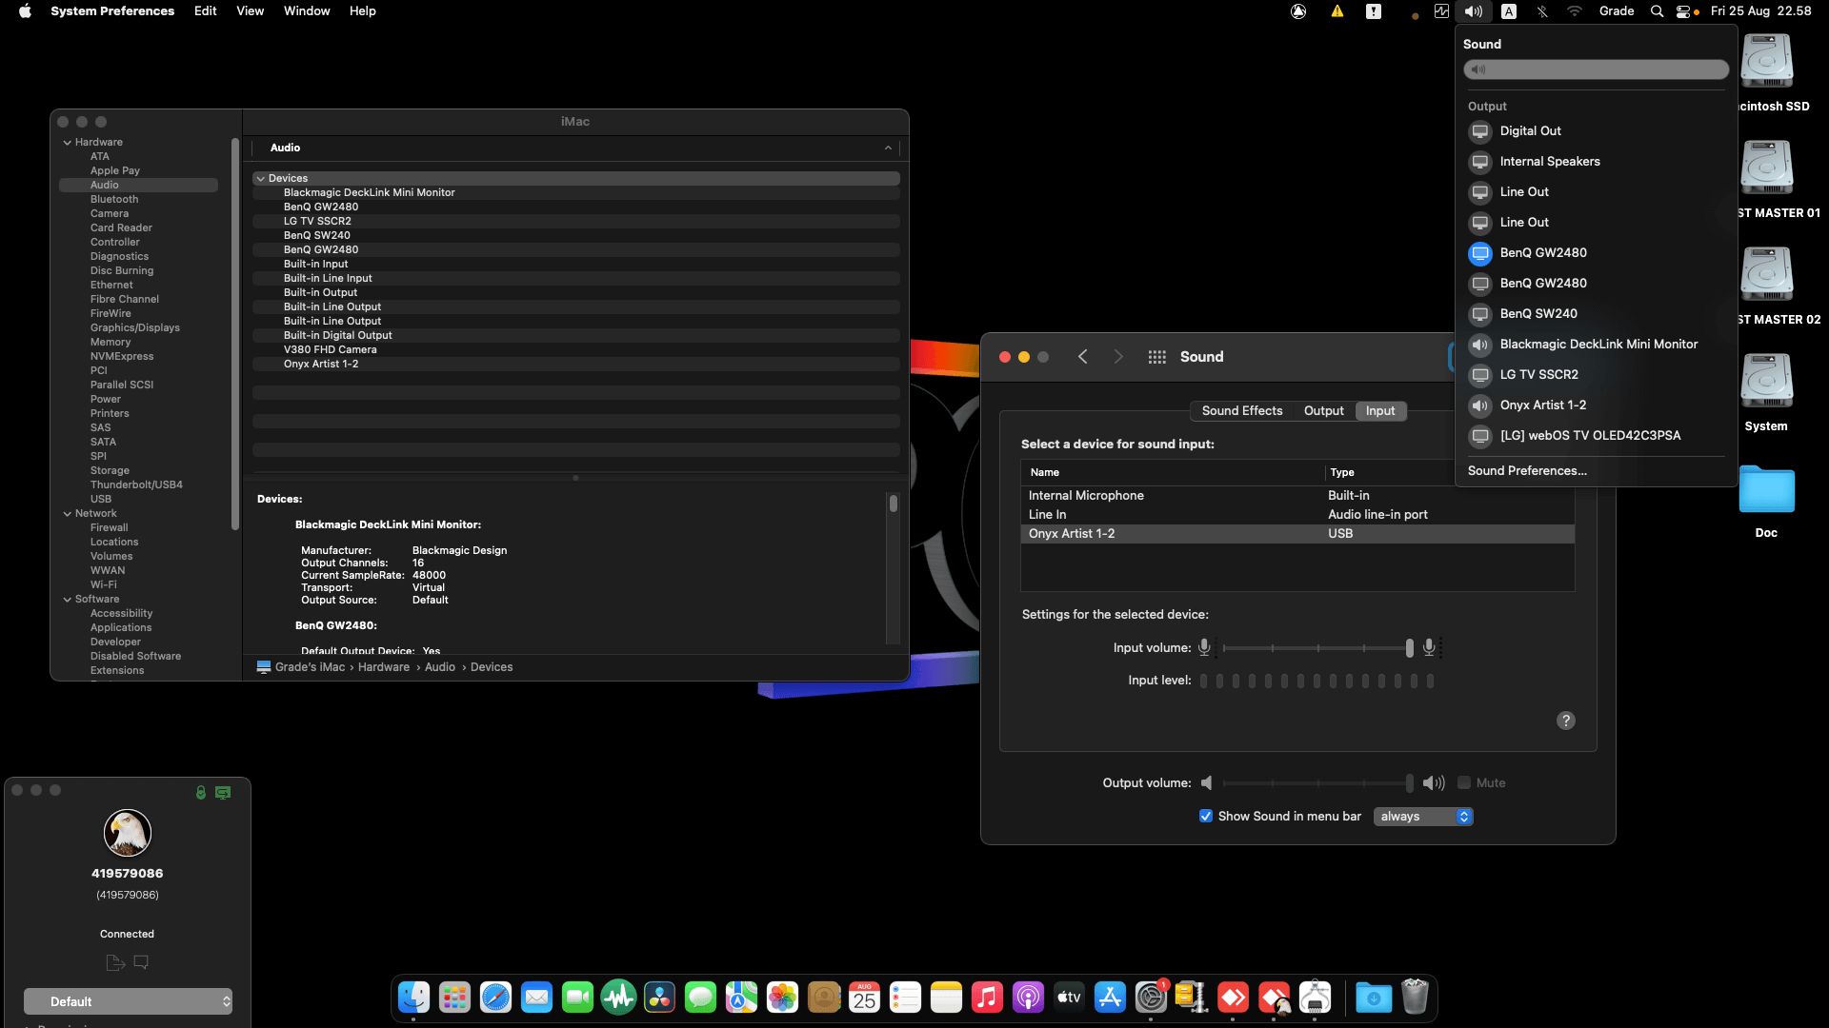Click the file transfer icon under Connected

click(x=115, y=962)
